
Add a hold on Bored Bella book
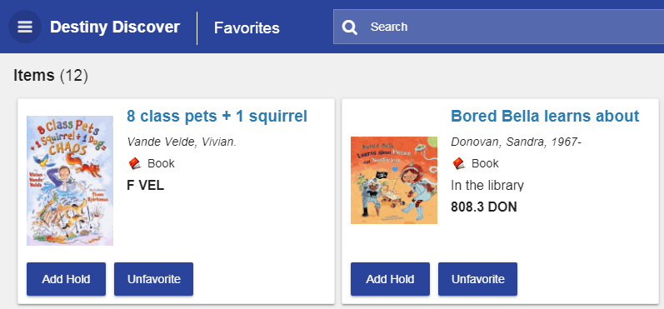pos(390,279)
